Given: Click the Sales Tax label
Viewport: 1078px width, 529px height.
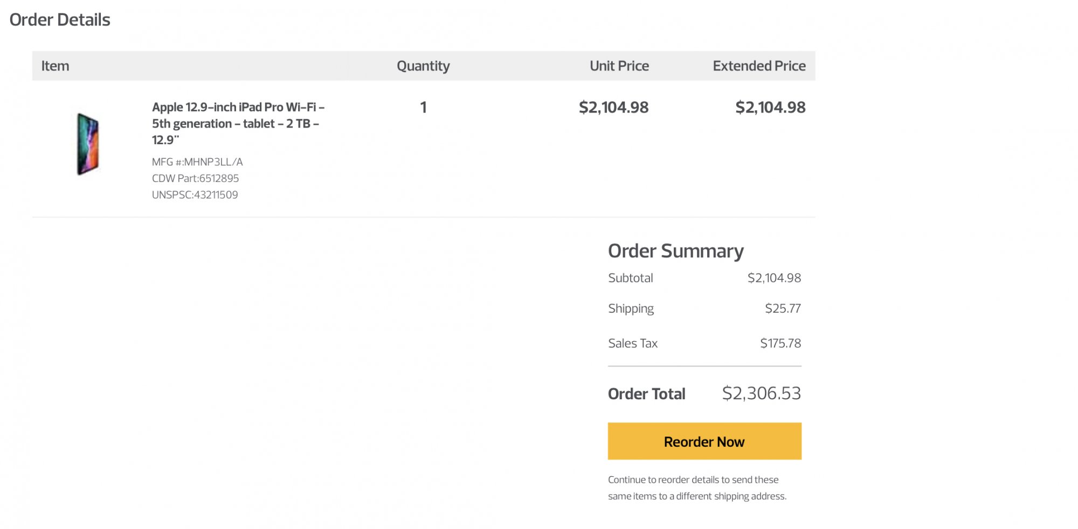Looking at the screenshot, I should 633,343.
